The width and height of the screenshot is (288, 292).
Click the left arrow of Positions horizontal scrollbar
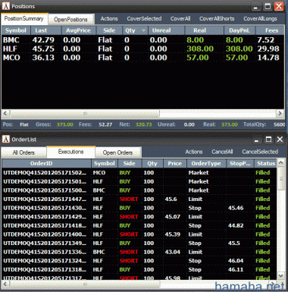pyautogui.click(x=5, y=113)
